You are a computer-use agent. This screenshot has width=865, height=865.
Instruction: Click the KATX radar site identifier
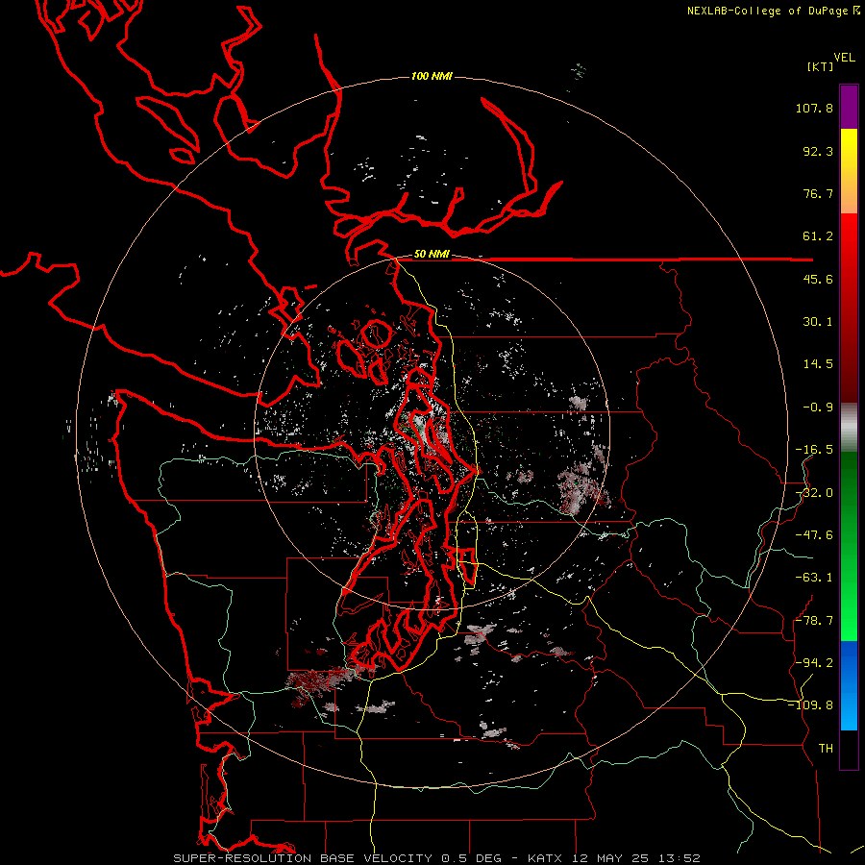tap(545, 858)
